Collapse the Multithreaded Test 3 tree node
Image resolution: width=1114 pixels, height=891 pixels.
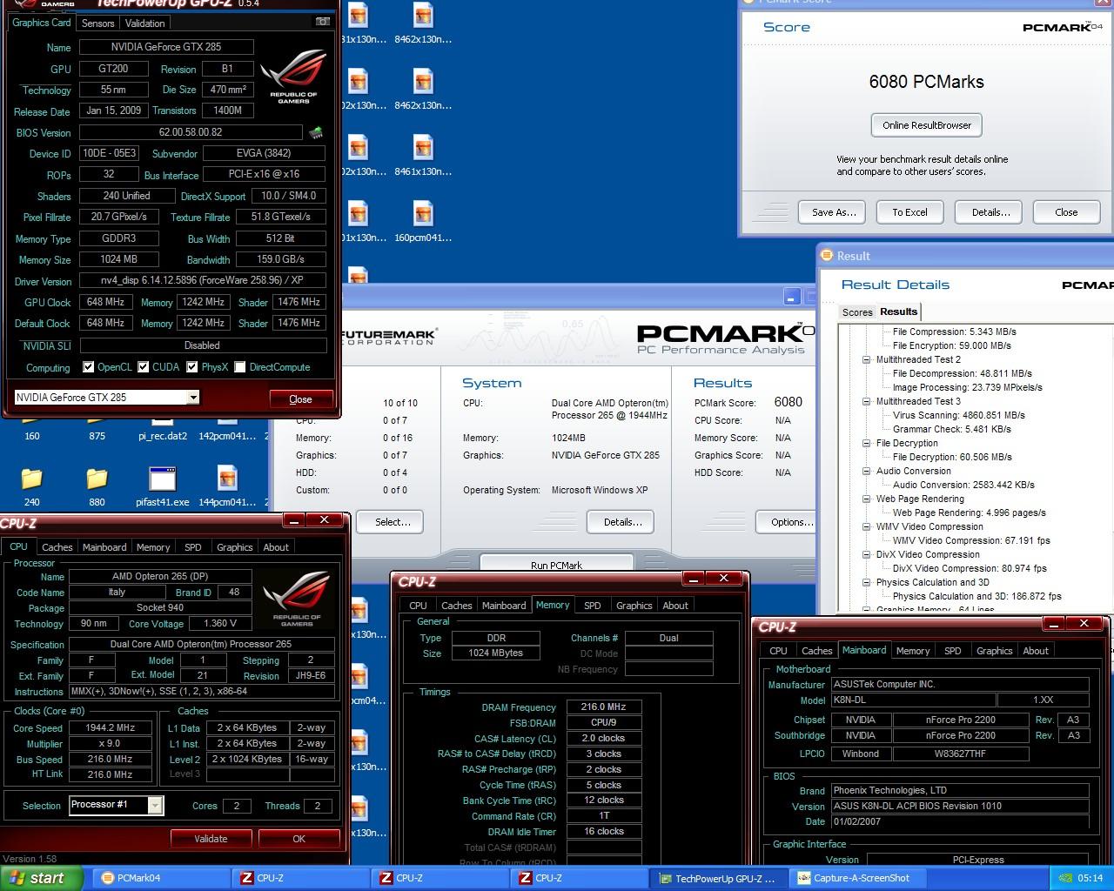pos(866,401)
